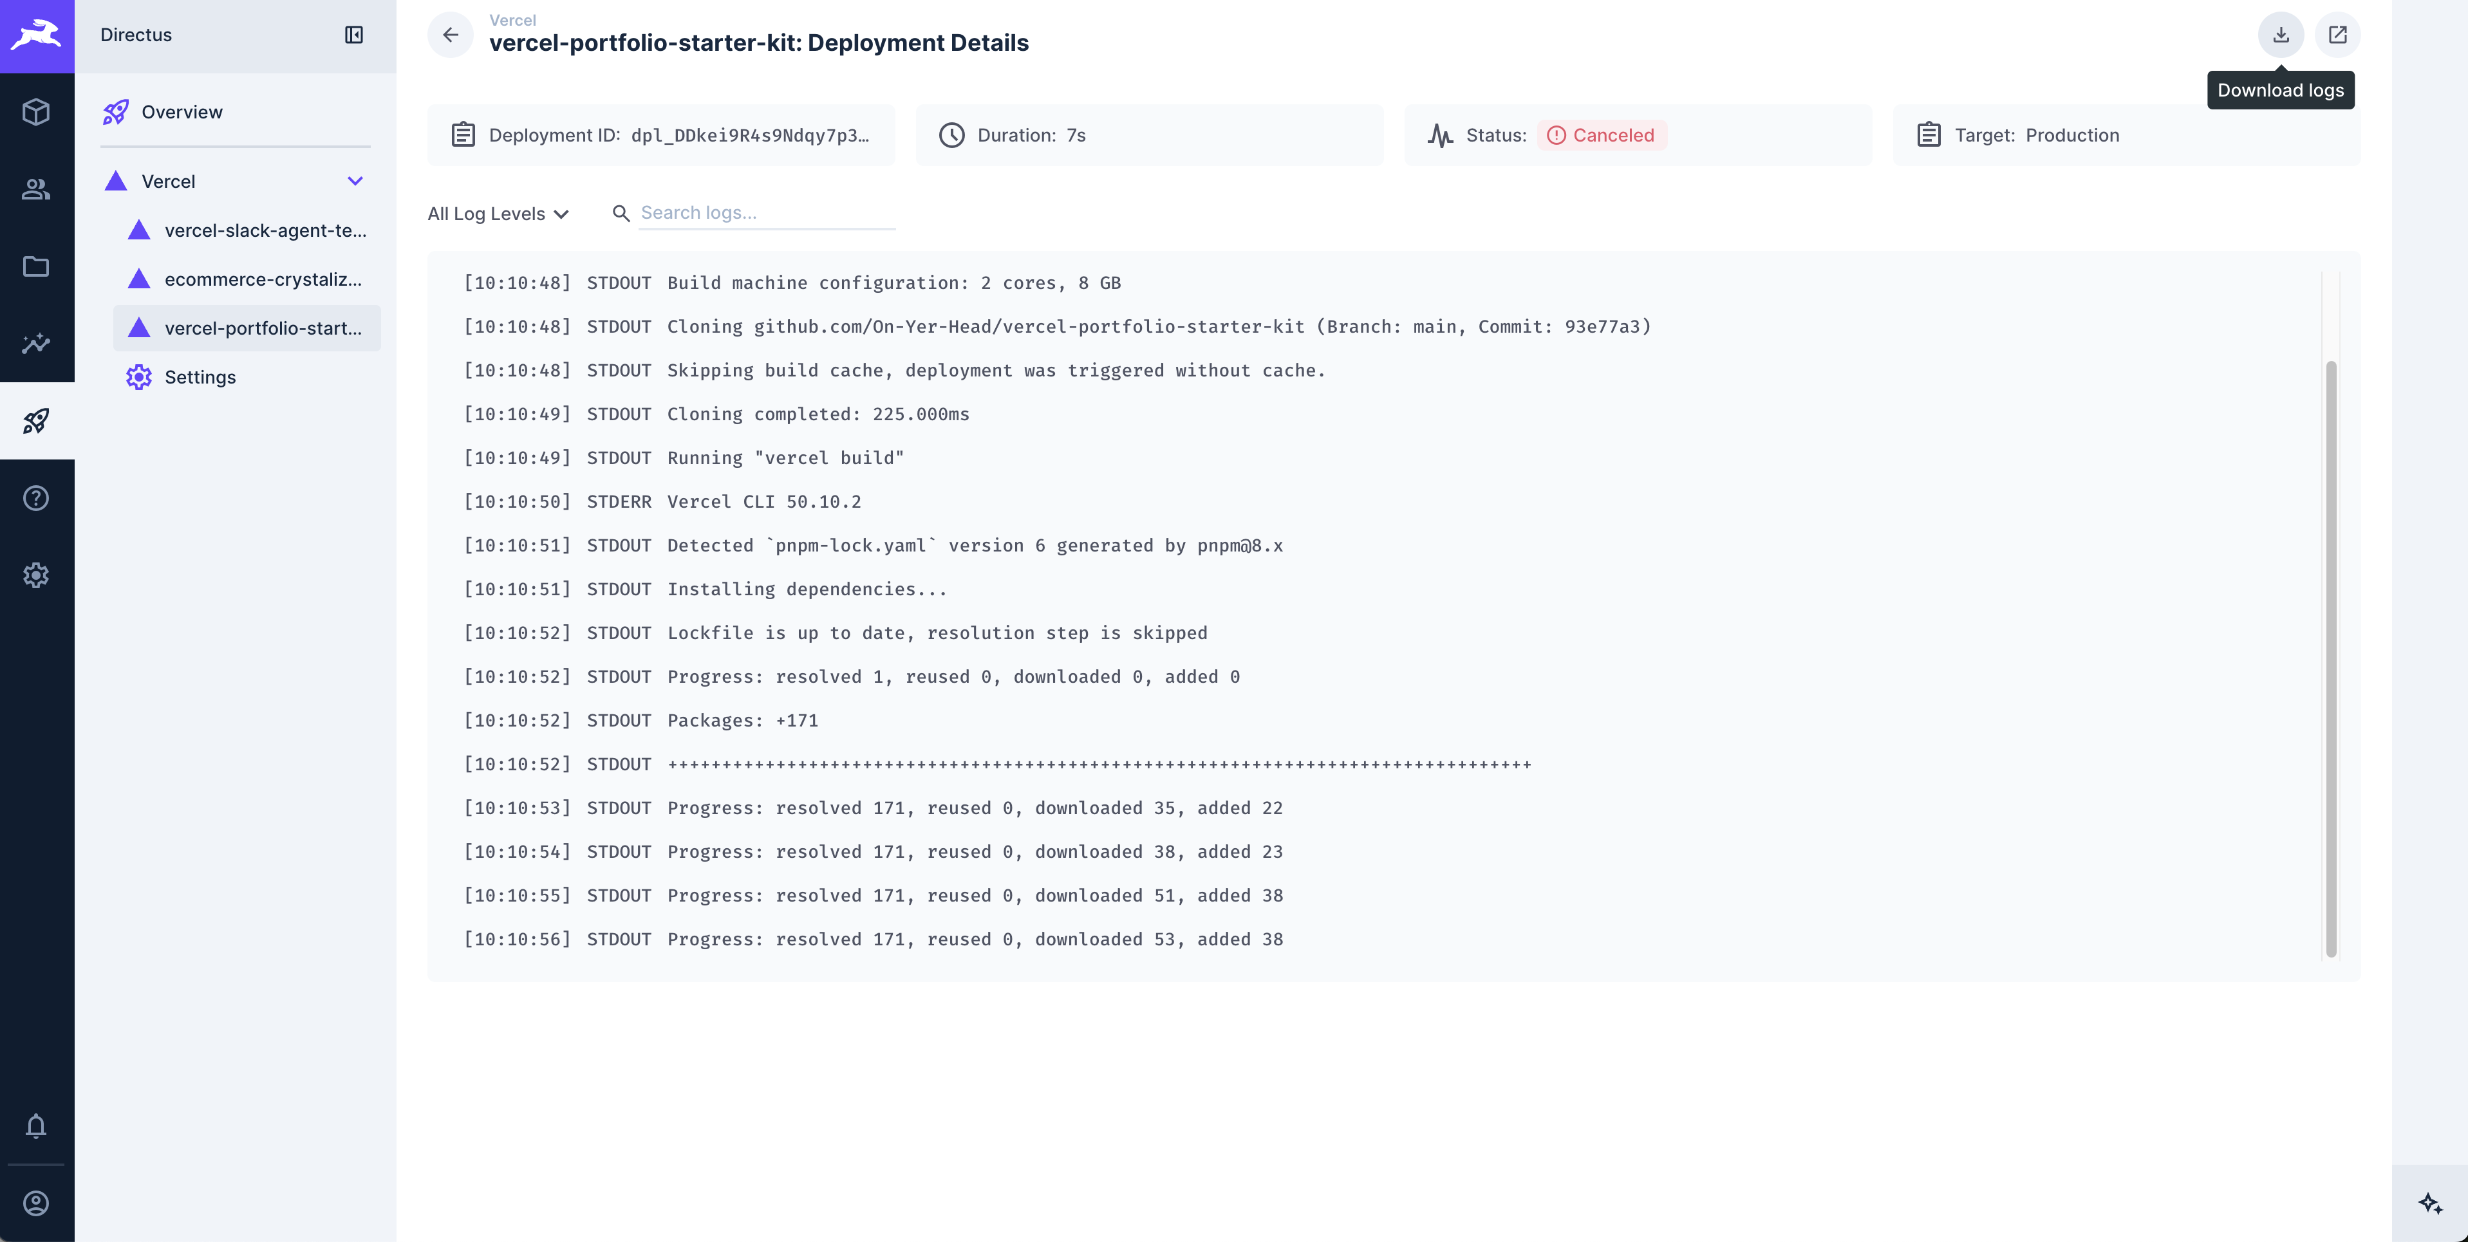This screenshot has width=2468, height=1242.
Task: Open the Overview page
Action: point(182,111)
